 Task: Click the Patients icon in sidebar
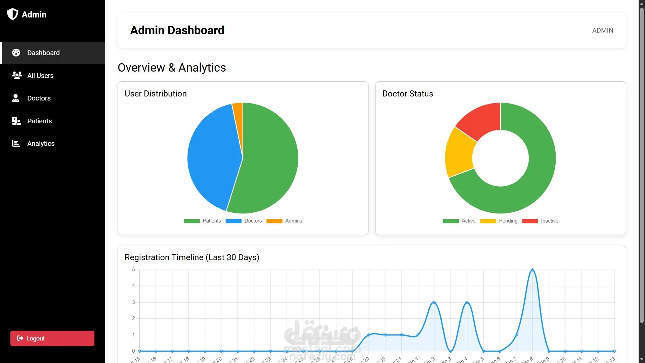tap(16, 121)
